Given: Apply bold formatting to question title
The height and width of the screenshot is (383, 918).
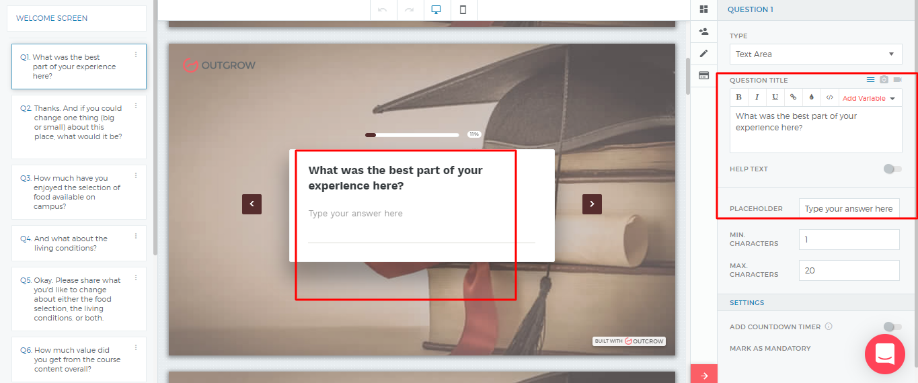Looking at the screenshot, I should click(x=739, y=97).
